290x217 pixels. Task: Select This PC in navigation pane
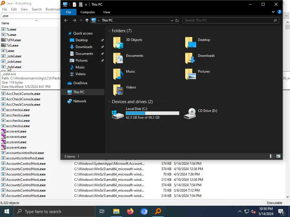[79, 92]
